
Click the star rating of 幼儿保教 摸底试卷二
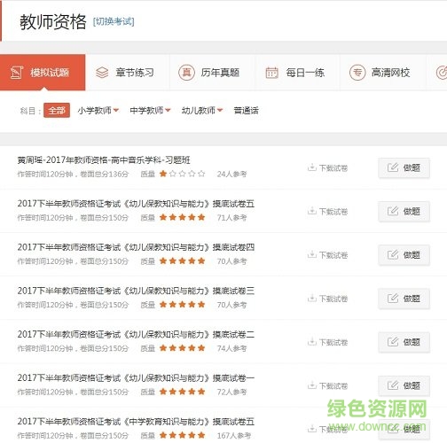182,348
